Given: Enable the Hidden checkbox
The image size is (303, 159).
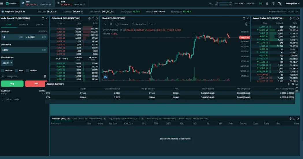Looking at the screenshot, I should 28,70.
